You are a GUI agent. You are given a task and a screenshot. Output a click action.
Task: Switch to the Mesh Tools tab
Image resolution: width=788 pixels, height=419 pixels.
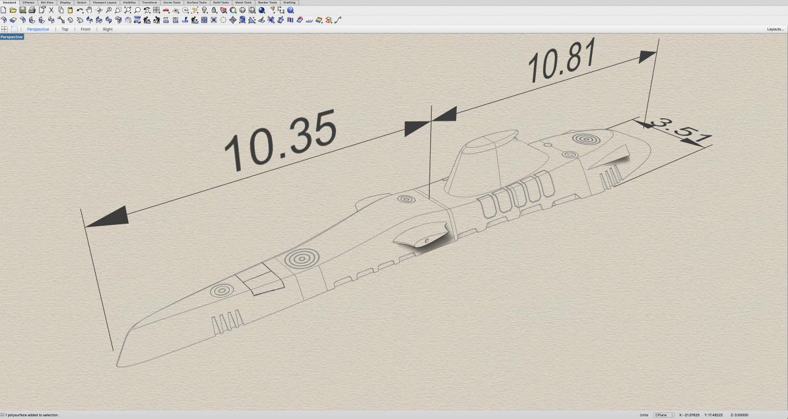pyautogui.click(x=243, y=3)
